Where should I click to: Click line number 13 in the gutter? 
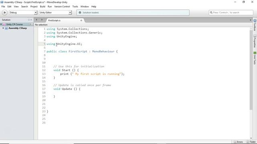tap(44, 74)
